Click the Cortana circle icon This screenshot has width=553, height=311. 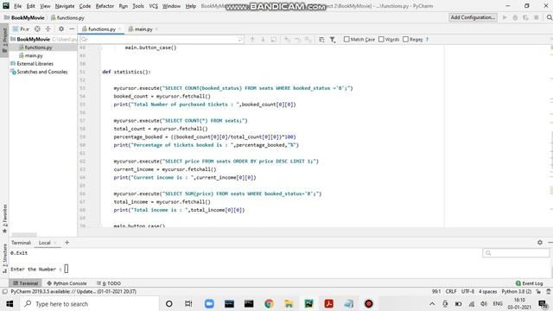pos(169,303)
